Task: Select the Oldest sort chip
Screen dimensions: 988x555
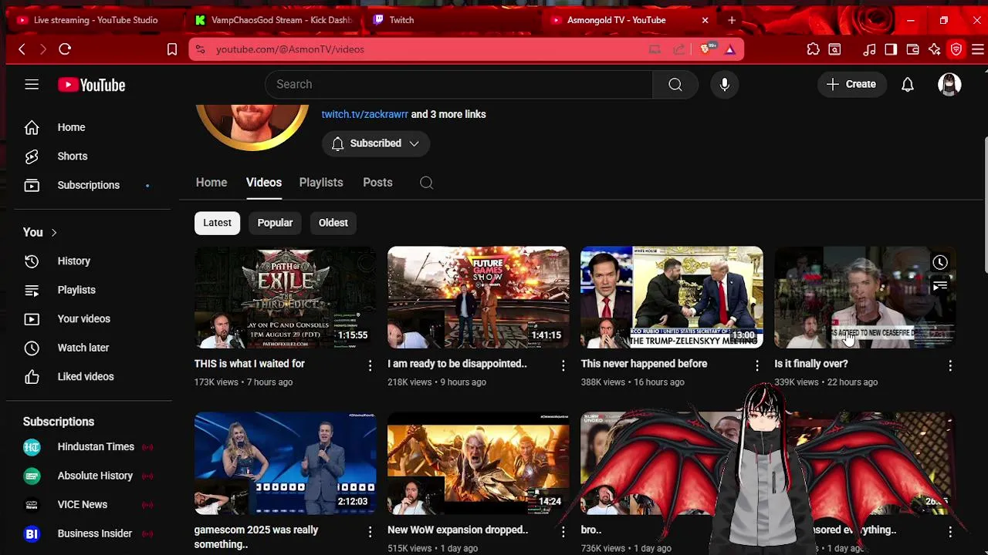Action: pyautogui.click(x=333, y=223)
